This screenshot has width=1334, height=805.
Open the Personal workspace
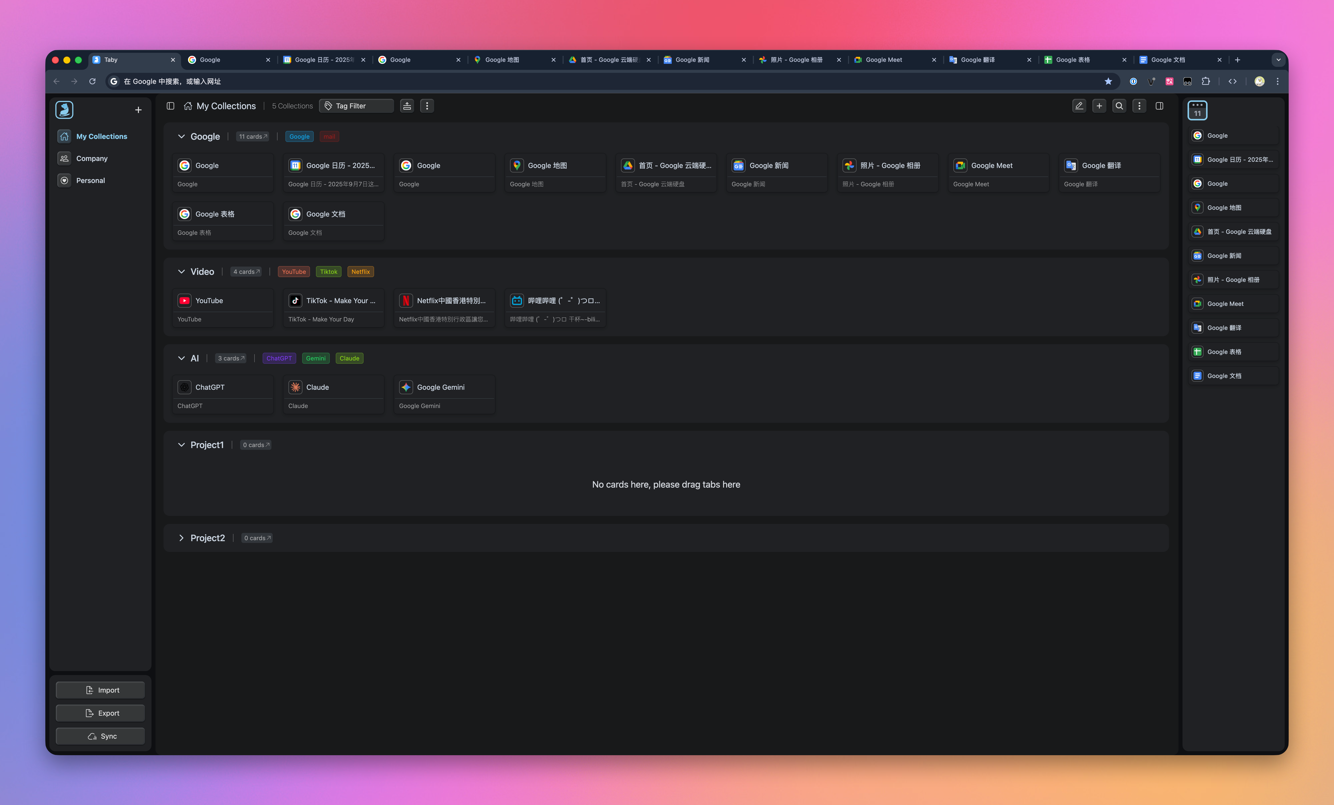[x=100, y=180]
